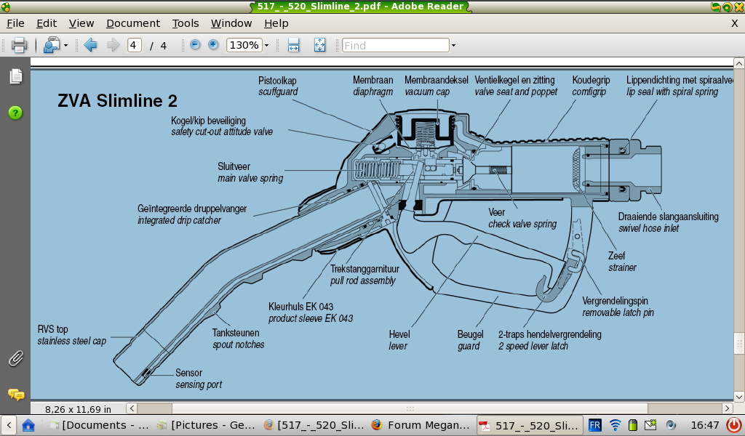Image resolution: width=745 pixels, height=436 pixels.
Task: Click the Fit Width scrolling mode icon
Action: [294, 45]
